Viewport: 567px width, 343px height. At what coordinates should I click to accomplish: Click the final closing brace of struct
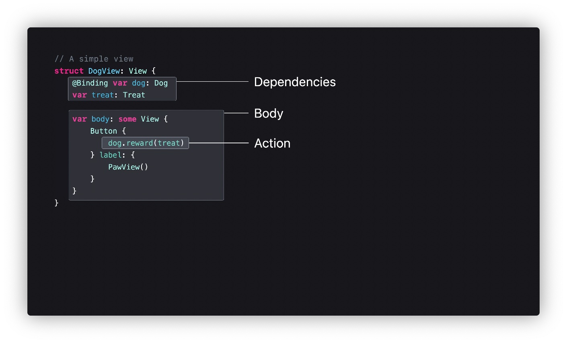[x=57, y=203]
